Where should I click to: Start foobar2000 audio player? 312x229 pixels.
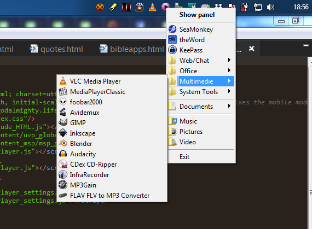tap(112, 102)
